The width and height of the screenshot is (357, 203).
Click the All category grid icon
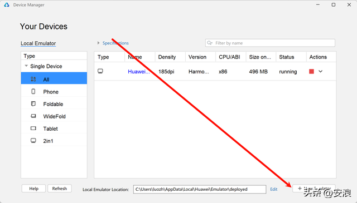tap(33, 79)
